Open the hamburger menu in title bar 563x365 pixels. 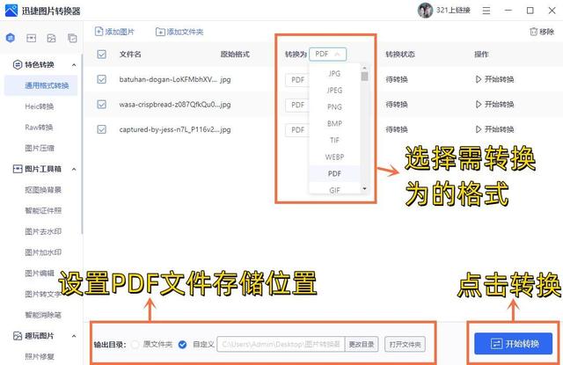point(486,11)
